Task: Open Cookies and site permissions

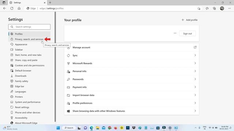Action: [29, 65]
